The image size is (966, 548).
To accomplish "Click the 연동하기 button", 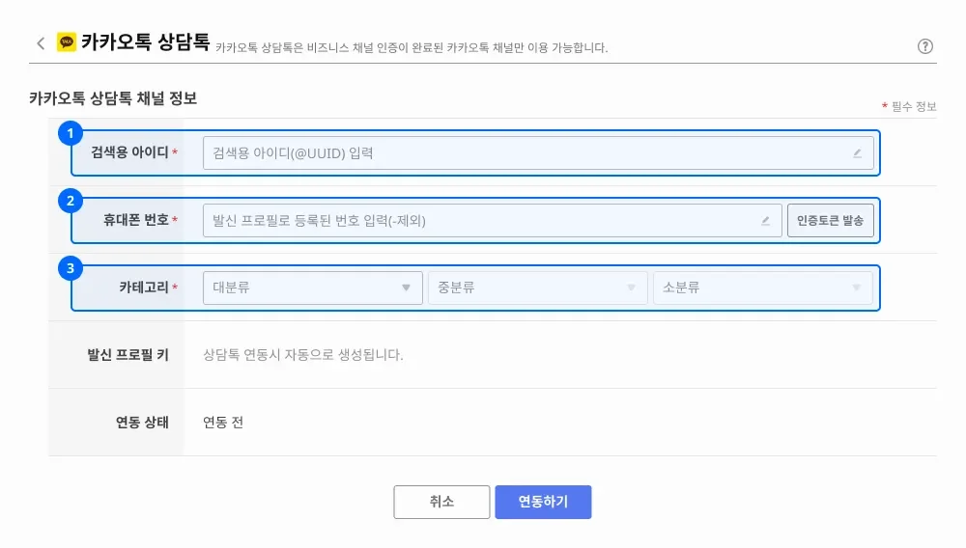I will 543,502.
